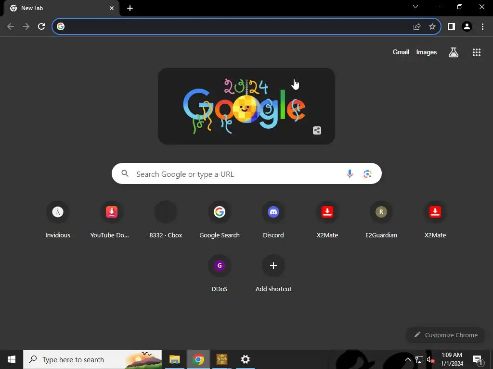Open the Google Search shortcut
This screenshot has width=493, height=369.
click(x=220, y=220)
